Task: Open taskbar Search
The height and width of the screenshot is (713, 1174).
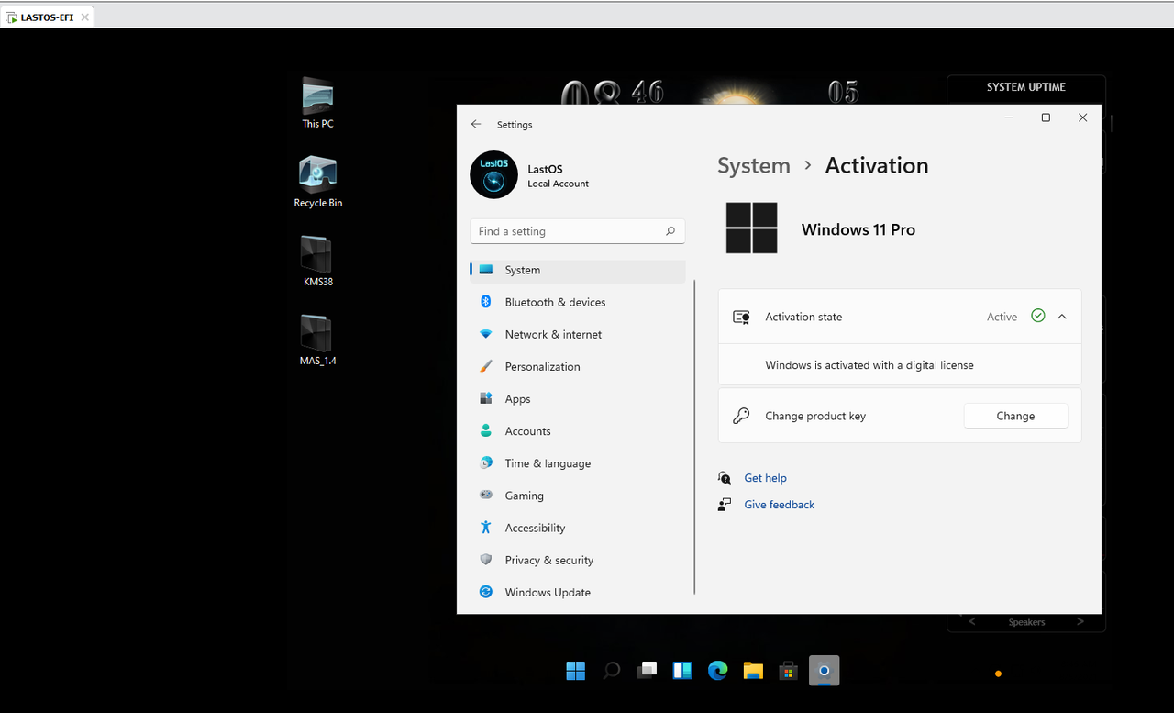Action: pos(612,671)
